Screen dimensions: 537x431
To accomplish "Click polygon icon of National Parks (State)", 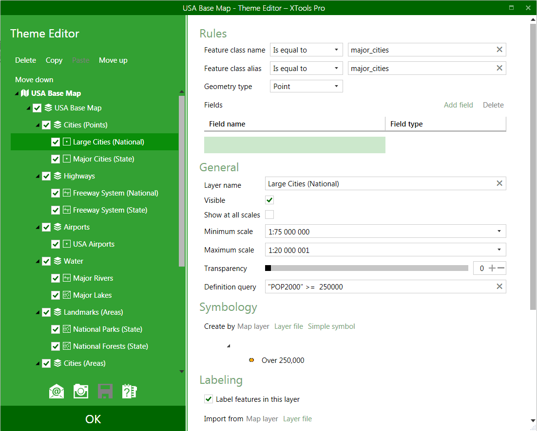I will [67, 329].
